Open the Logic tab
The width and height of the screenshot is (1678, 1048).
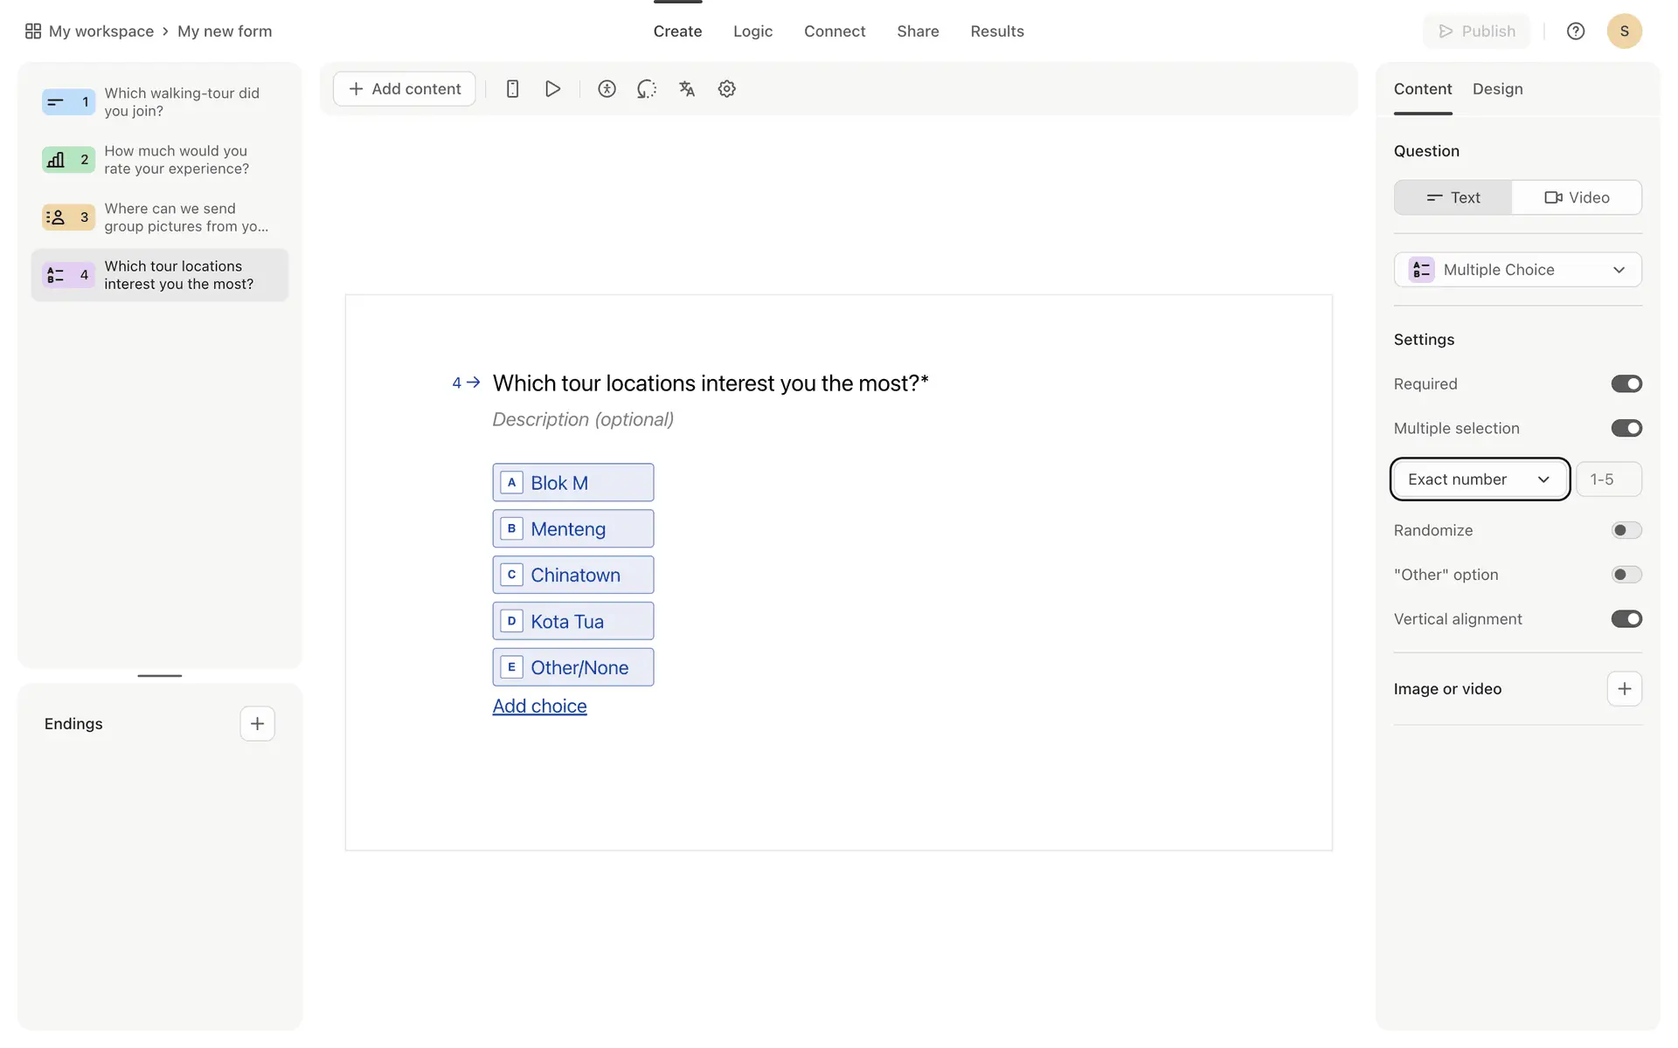pos(752,31)
